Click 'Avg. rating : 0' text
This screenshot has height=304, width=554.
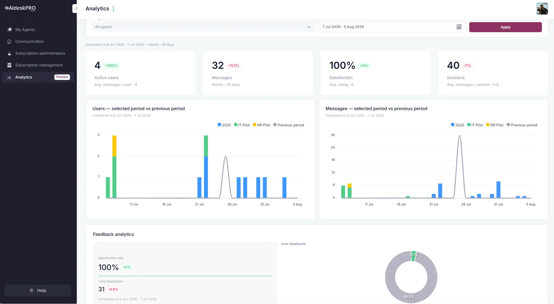coord(341,85)
